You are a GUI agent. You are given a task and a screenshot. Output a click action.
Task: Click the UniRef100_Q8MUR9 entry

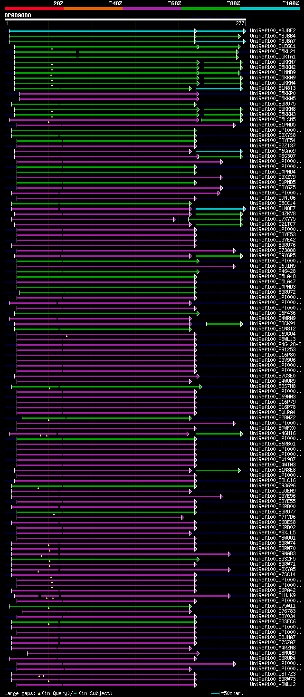pyautogui.click(x=273, y=653)
